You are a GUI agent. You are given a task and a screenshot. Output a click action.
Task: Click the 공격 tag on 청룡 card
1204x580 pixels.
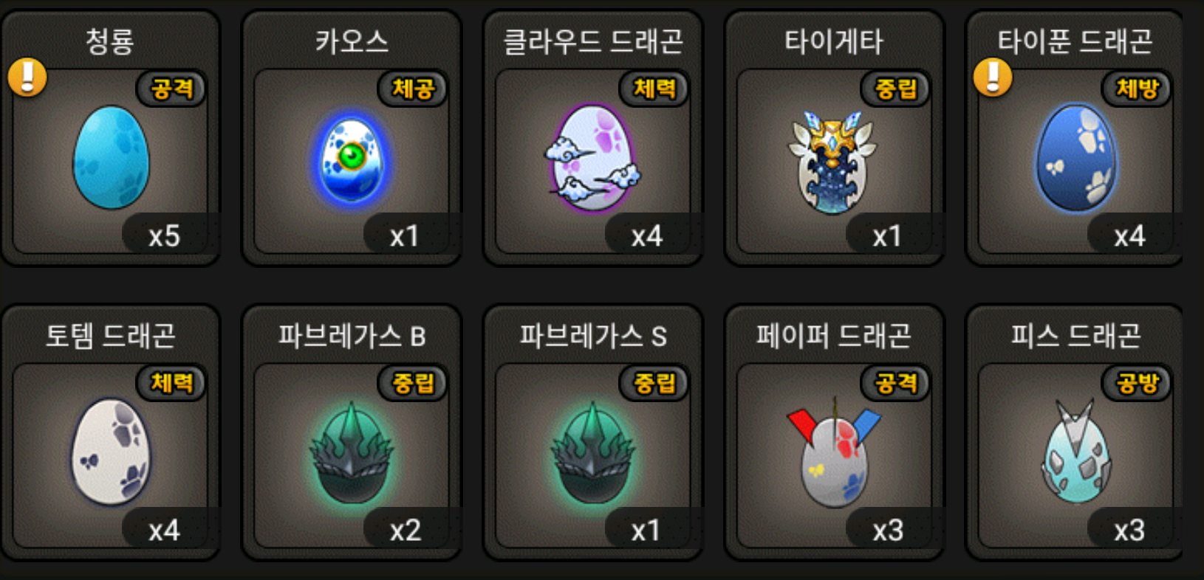(x=171, y=89)
